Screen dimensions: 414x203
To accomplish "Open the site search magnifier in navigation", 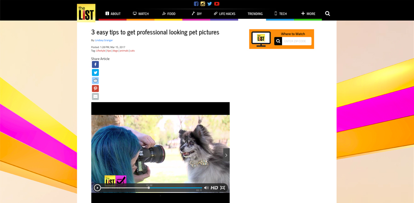I will [x=328, y=13].
